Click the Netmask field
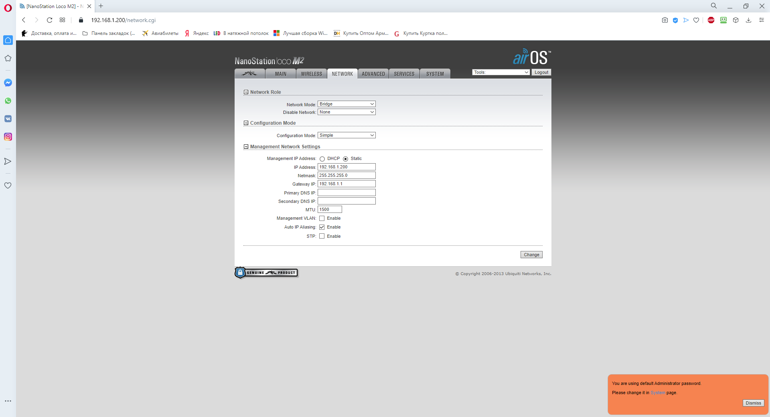 click(x=346, y=175)
